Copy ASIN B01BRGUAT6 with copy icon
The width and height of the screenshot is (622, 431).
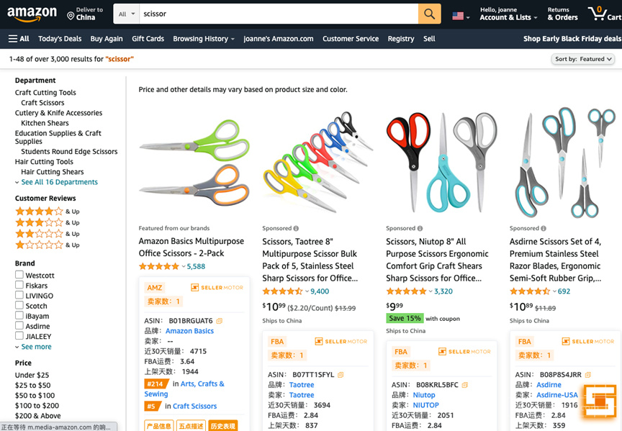click(220, 321)
